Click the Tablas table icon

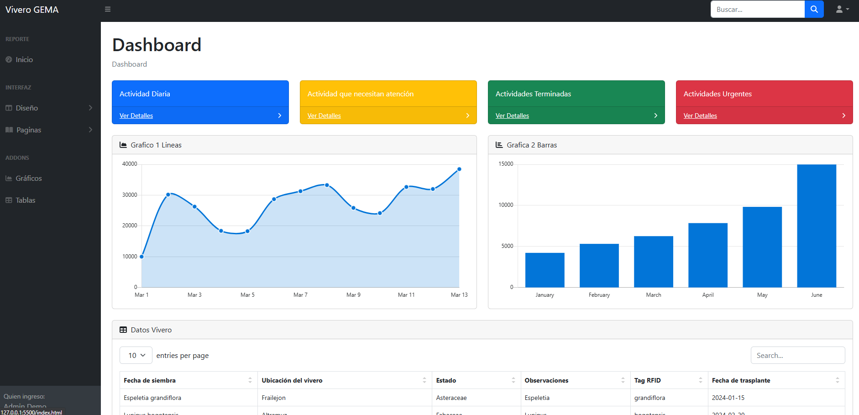pos(9,200)
